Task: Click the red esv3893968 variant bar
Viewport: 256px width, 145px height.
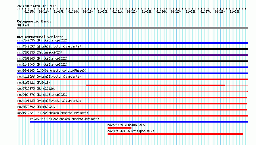Action: (x=175, y=134)
